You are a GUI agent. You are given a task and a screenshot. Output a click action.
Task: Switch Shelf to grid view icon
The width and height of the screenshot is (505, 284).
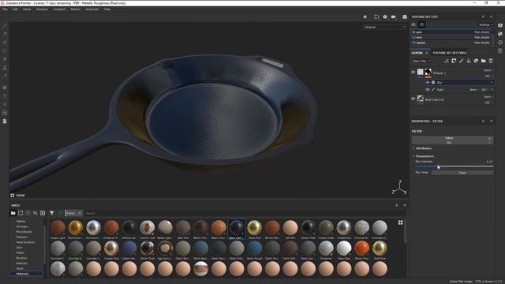click(x=400, y=222)
